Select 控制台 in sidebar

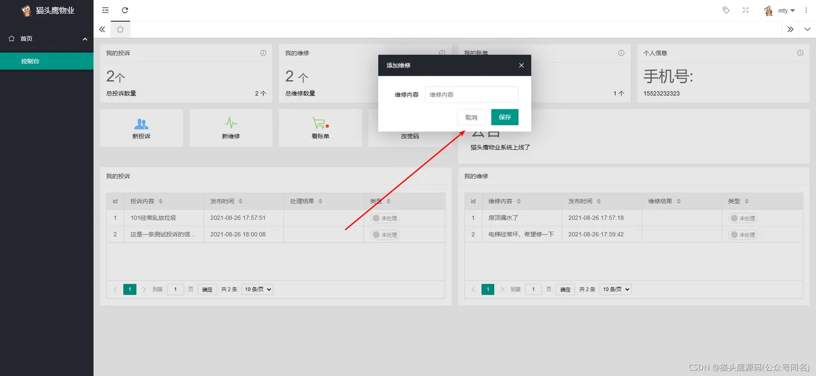[47, 61]
